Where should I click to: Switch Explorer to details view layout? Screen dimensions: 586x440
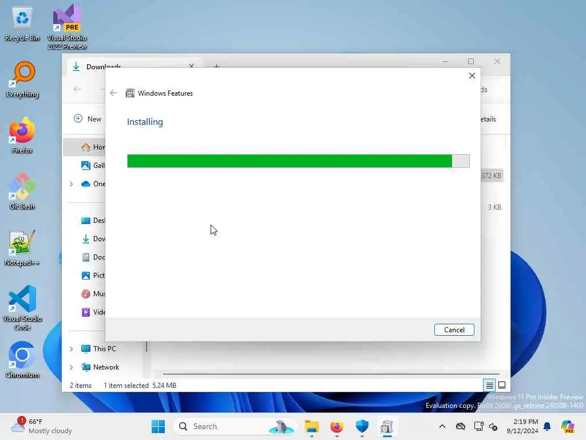click(490, 385)
